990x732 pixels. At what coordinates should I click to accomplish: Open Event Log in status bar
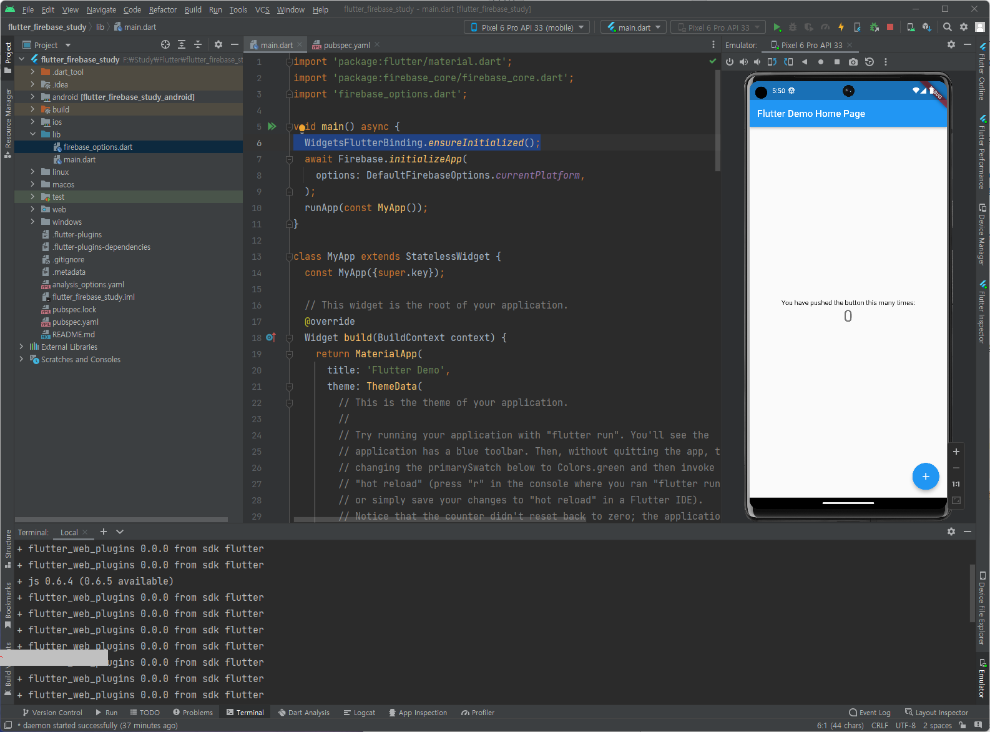point(870,713)
